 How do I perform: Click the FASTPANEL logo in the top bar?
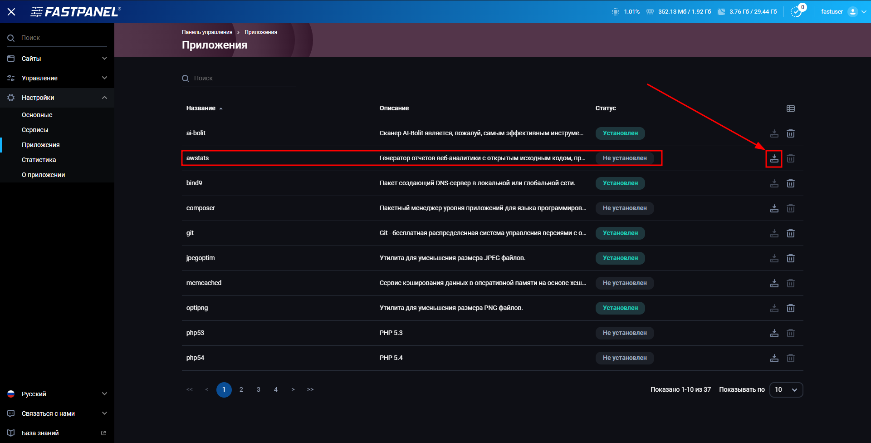pos(75,12)
